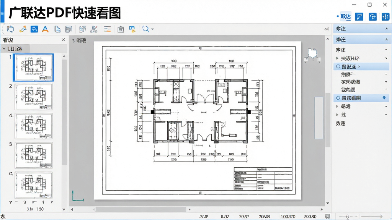Click the middle blue square icon in title area

point(372,17)
